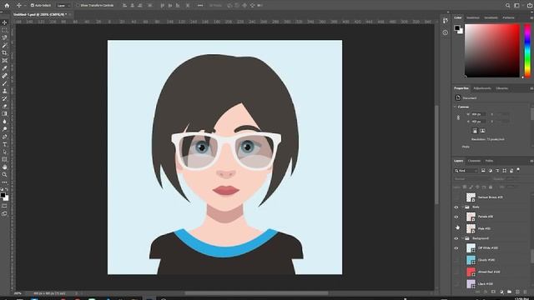534x300 pixels.
Task: Toggle Show Transform Controls checkbox
Action: tap(78, 6)
